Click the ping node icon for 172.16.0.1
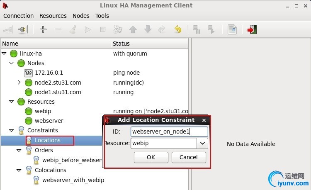The height and width of the screenshot is (190, 311). (x=28, y=73)
